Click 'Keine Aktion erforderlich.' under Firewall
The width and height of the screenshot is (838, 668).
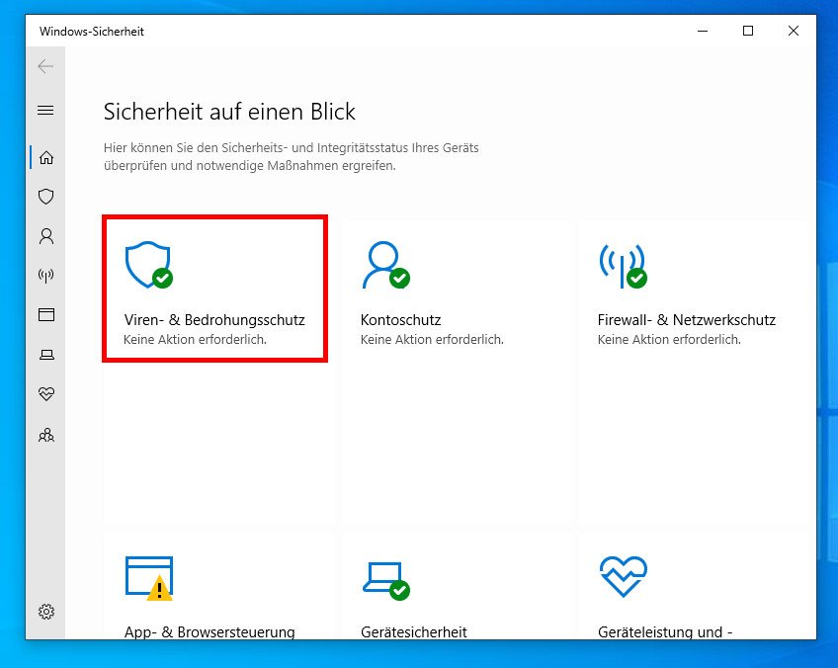(669, 340)
